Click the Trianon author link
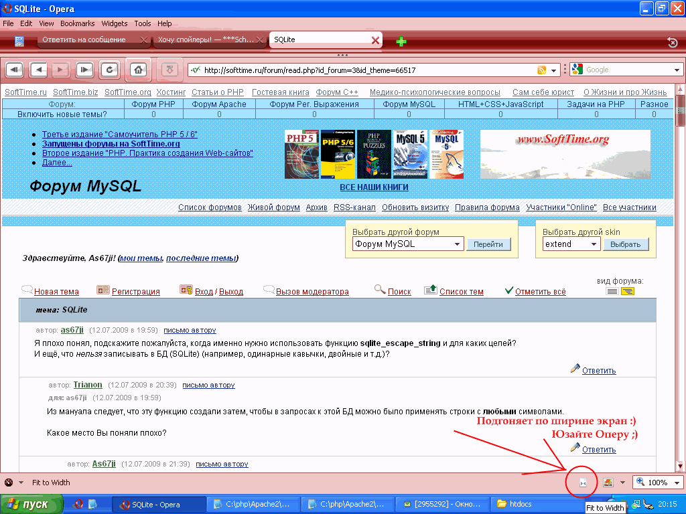The width and height of the screenshot is (686, 514). [x=88, y=385]
